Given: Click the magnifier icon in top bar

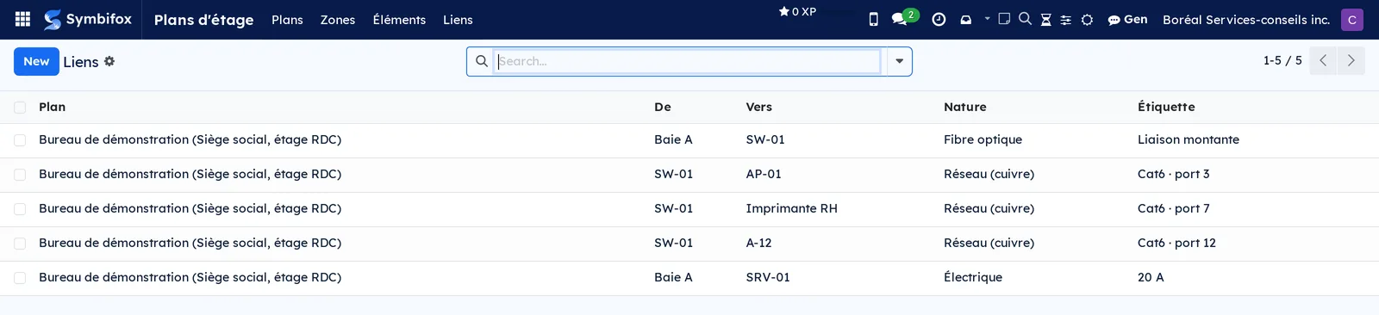Looking at the screenshot, I should pyautogui.click(x=1025, y=19).
